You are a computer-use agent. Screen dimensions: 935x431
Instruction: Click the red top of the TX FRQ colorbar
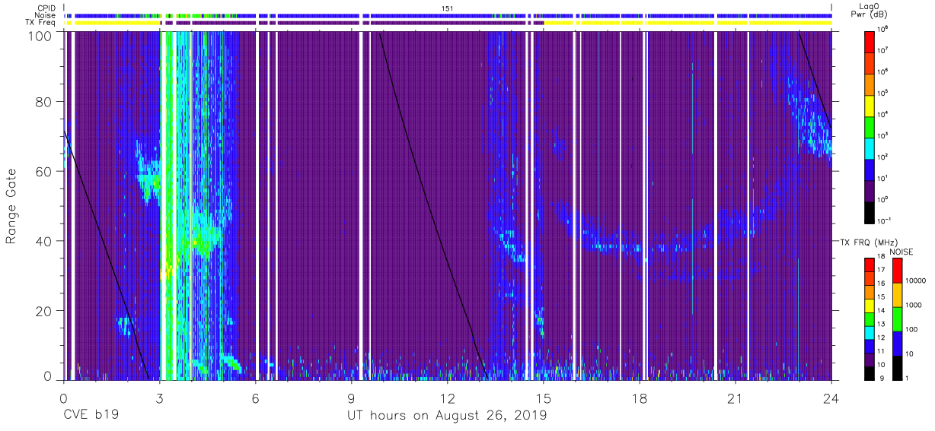click(x=870, y=265)
